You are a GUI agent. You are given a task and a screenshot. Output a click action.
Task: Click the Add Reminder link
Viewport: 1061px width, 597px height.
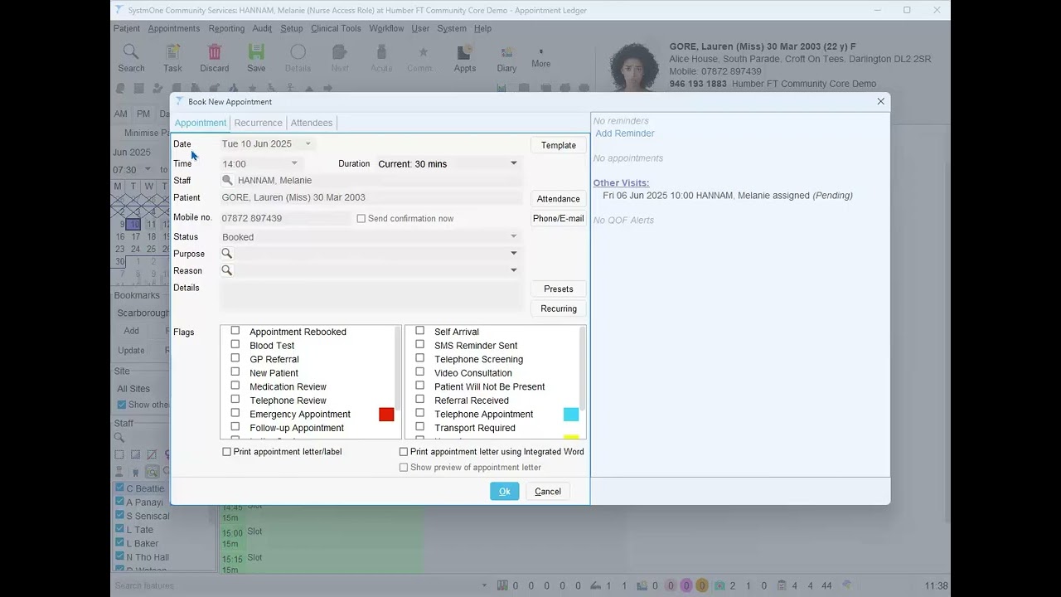coord(625,133)
